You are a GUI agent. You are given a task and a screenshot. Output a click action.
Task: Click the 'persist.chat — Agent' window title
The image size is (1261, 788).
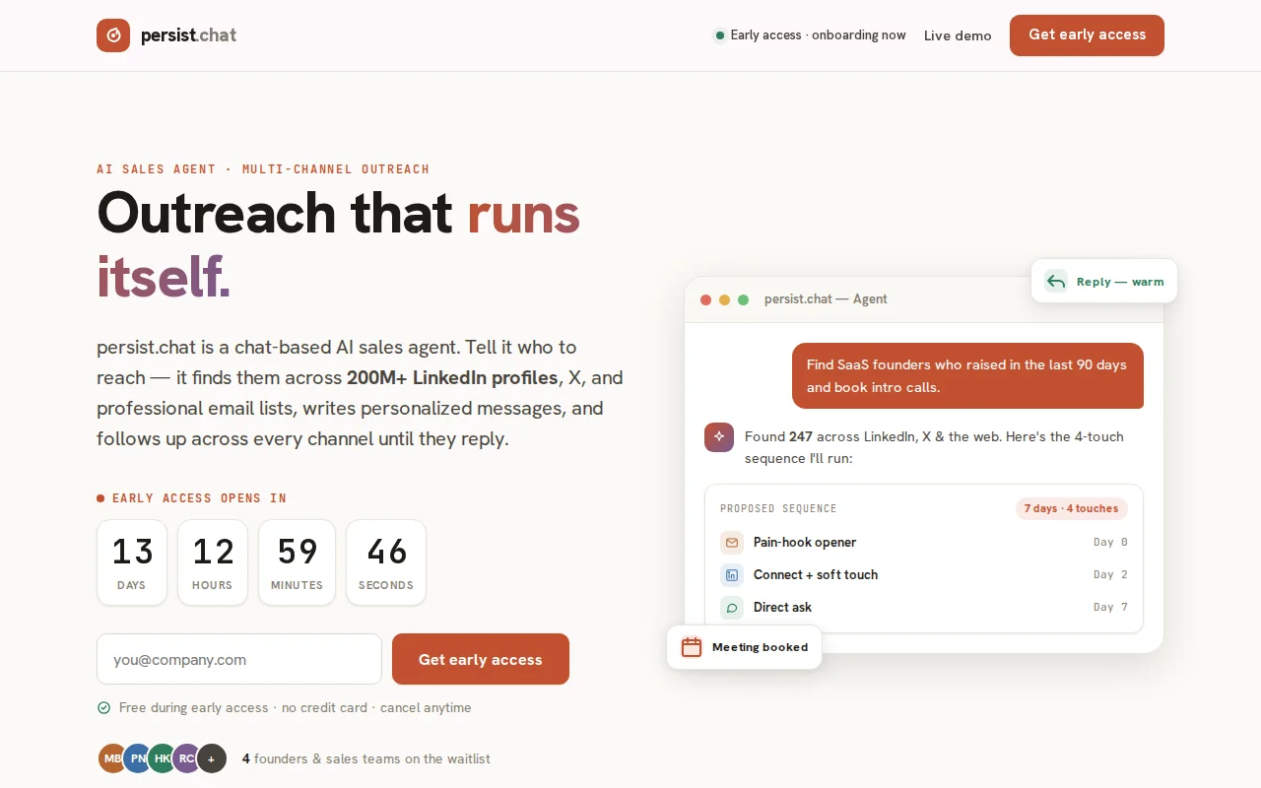pos(826,299)
